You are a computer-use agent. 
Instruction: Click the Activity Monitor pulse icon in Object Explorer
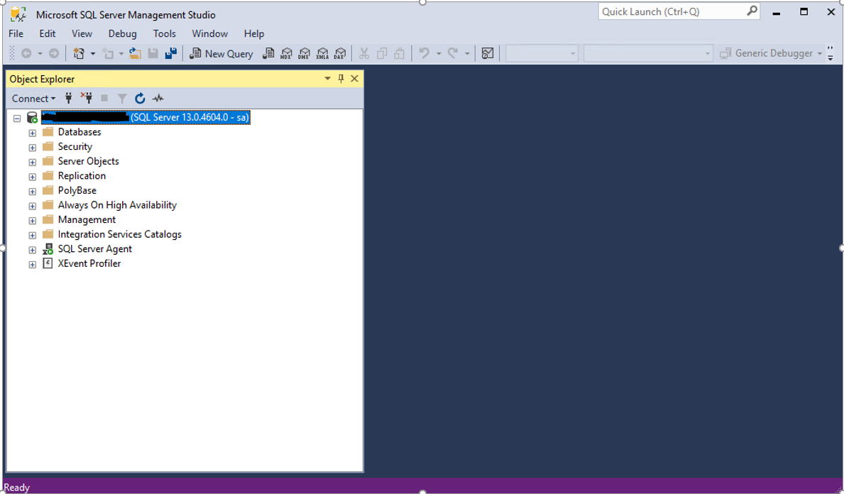(158, 98)
